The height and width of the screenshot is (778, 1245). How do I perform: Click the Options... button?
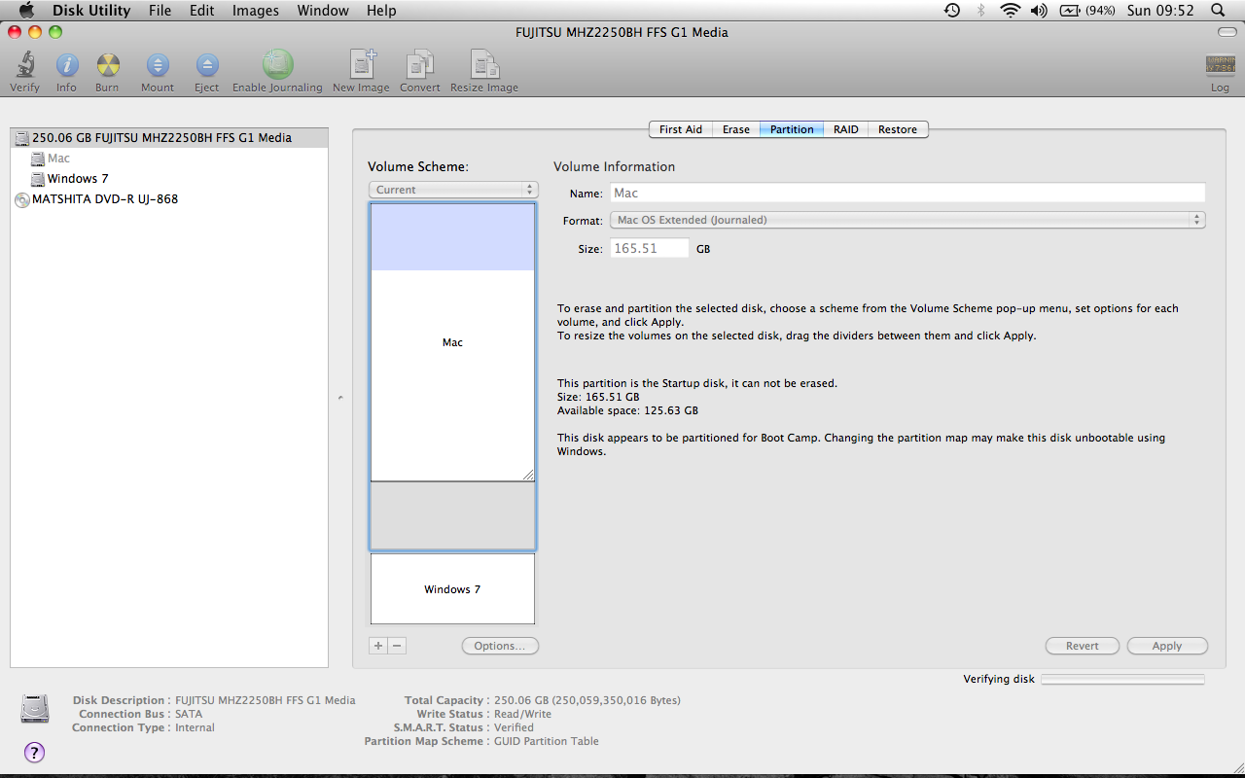click(x=500, y=646)
